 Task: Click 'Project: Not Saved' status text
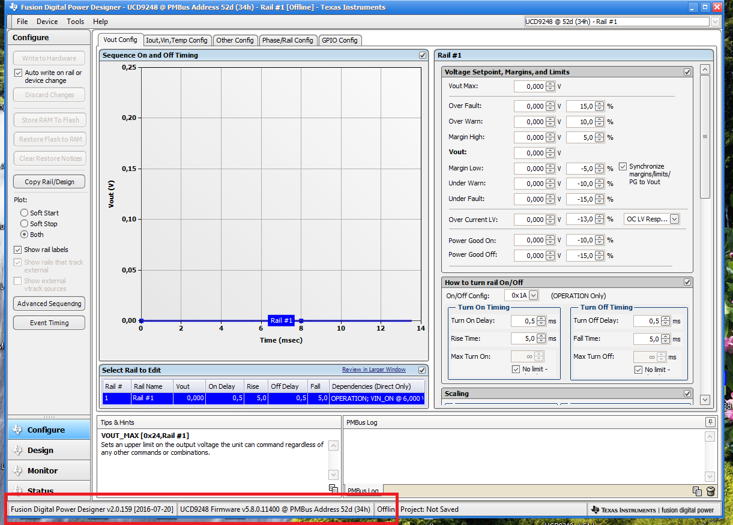(429, 509)
